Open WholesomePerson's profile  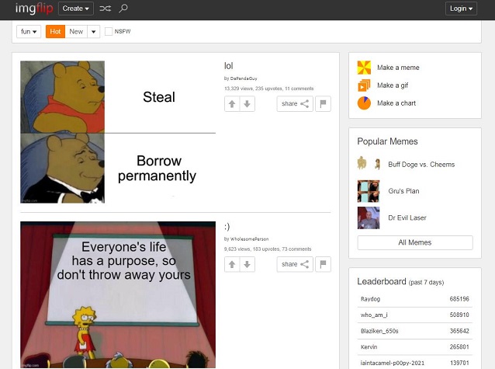249,239
